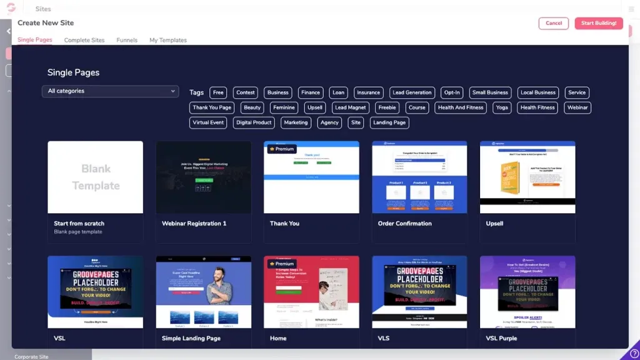Image resolution: width=640 pixels, height=360 pixels.
Task: Switch to the My Templates tab
Action: [x=167, y=40]
